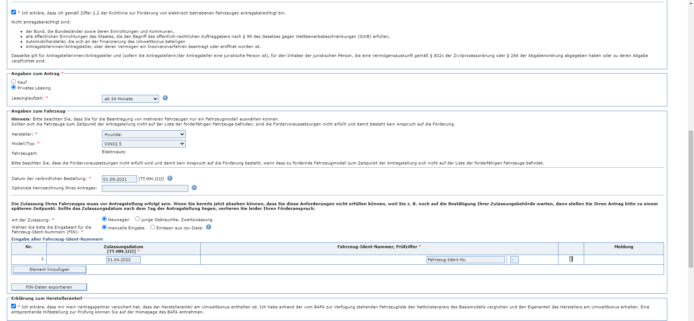The width and height of the screenshot is (694, 321).
Task: Click the FIN-Daten exportieren button
Action: tap(49, 287)
